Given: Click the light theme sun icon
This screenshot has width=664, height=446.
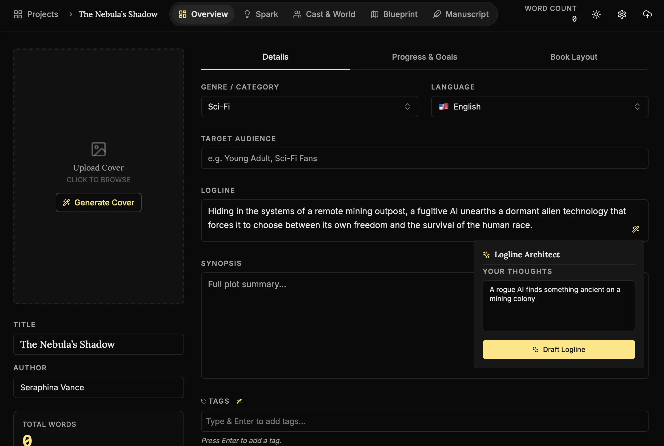Looking at the screenshot, I should tap(596, 14).
